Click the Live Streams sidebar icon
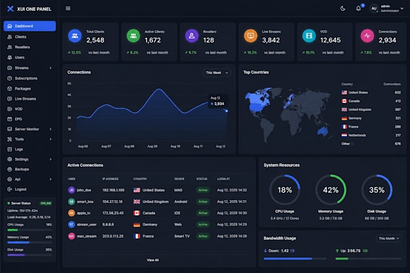The width and height of the screenshot is (410, 273). (10, 99)
